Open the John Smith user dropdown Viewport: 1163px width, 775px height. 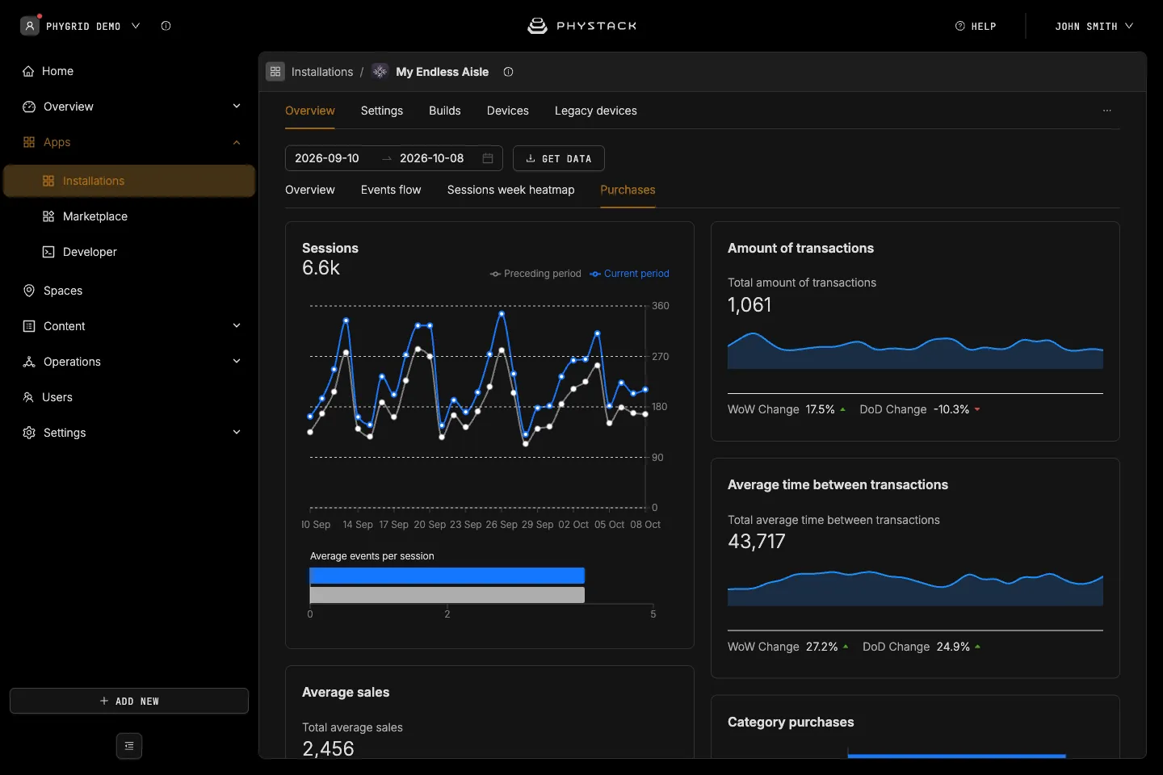point(1094,26)
